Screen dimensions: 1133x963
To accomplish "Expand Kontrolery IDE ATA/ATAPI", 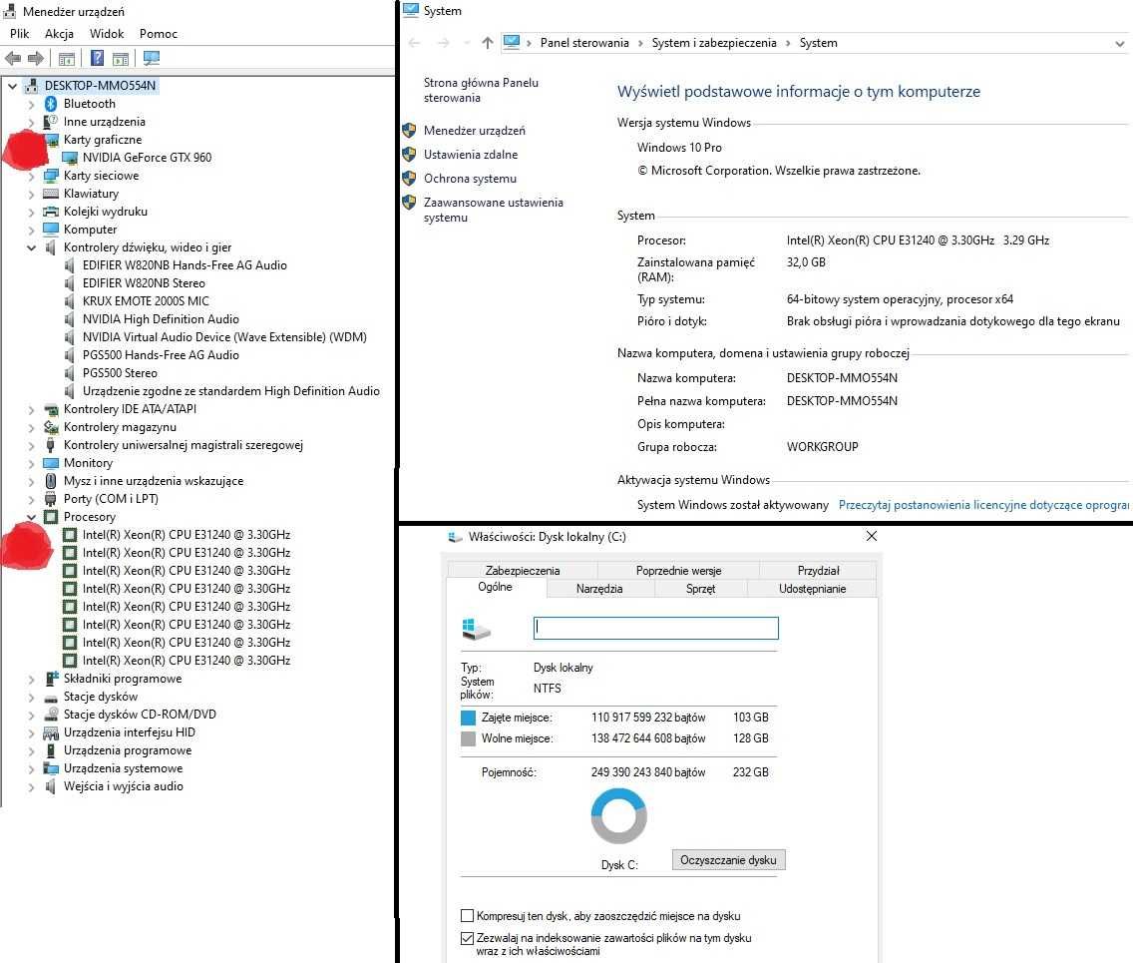I will point(31,409).
